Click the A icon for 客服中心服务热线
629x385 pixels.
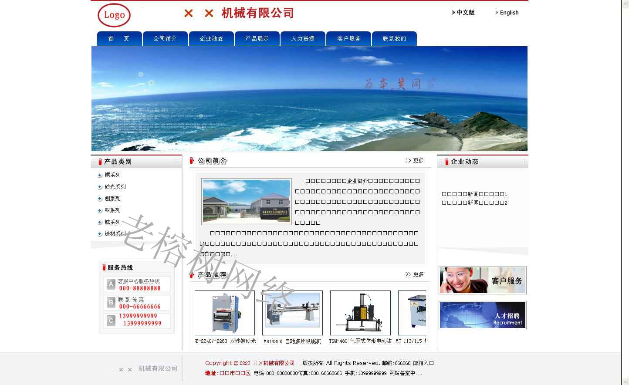pos(111,284)
